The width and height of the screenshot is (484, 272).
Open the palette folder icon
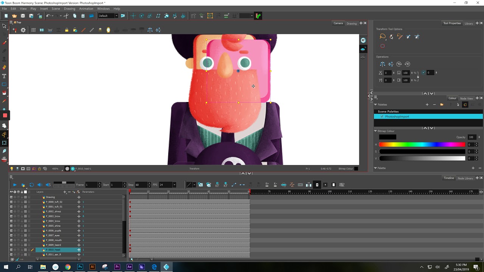[442, 105]
